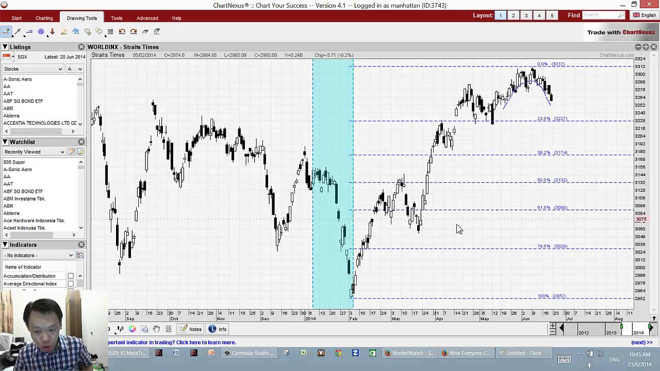Viewport: 660px width, 371px height.
Task: Open the Tools tab
Action: pos(117,18)
